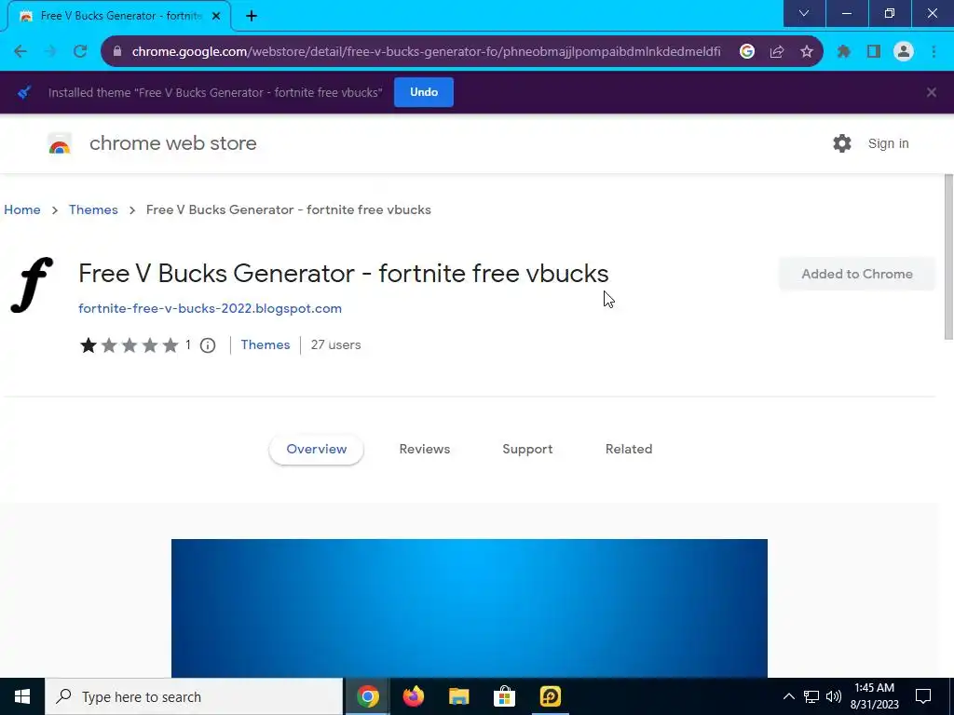The image size is (954, 715).
Task: Open Chrome from the taskbar
Action: (x=367, y=696)
